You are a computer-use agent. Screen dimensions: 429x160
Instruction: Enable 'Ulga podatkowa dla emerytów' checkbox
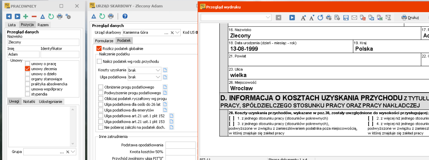101,110
